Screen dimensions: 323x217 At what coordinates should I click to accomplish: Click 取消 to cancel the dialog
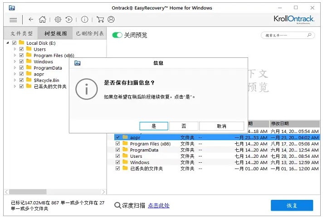pyautogui.click(x=222, y=126)
